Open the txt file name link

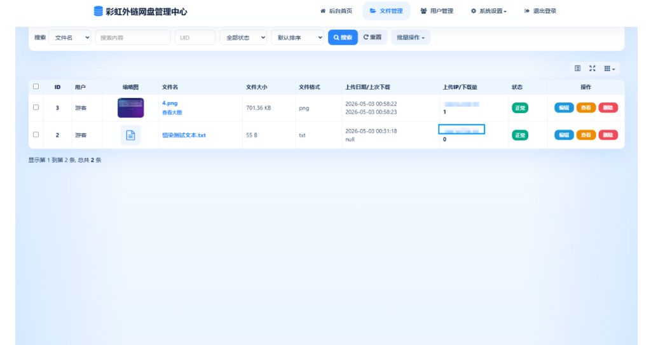[x=184, y=135]
